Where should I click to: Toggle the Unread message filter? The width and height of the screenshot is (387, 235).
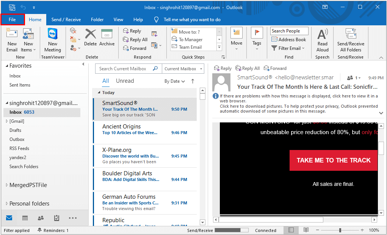click(125, 80)
